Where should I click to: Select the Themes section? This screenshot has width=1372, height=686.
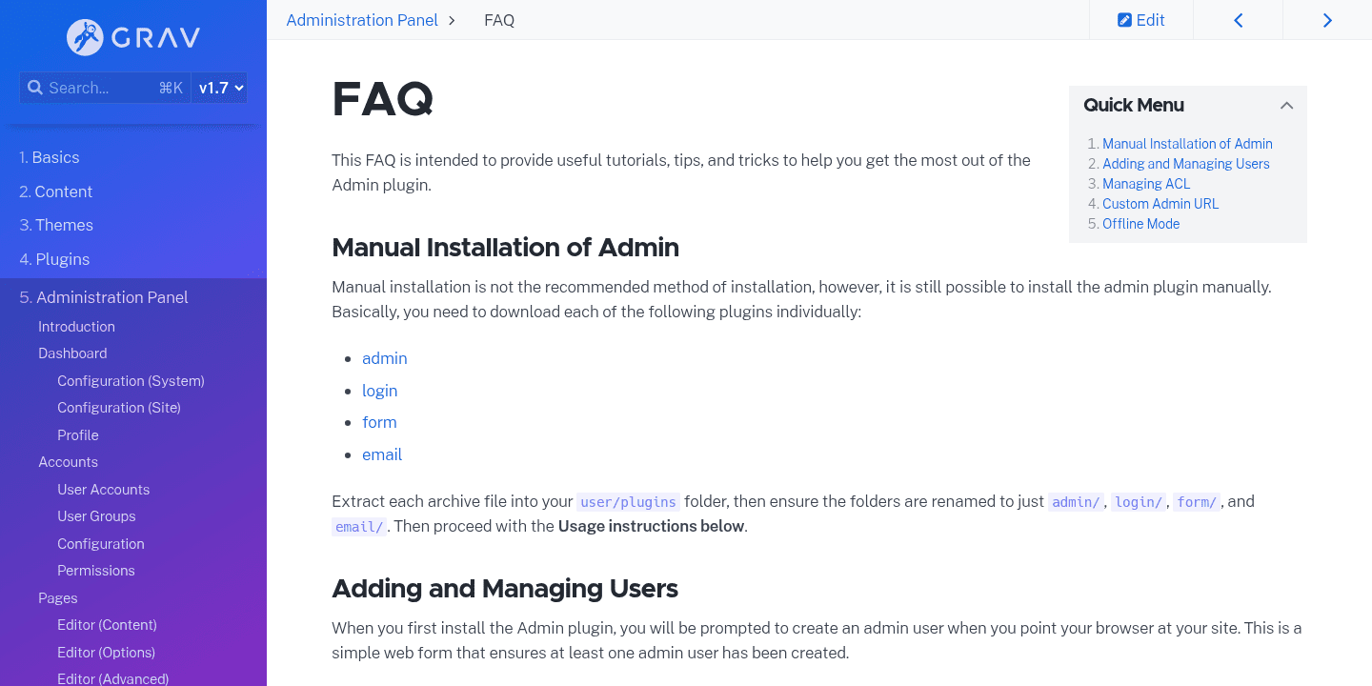[55, 225]
